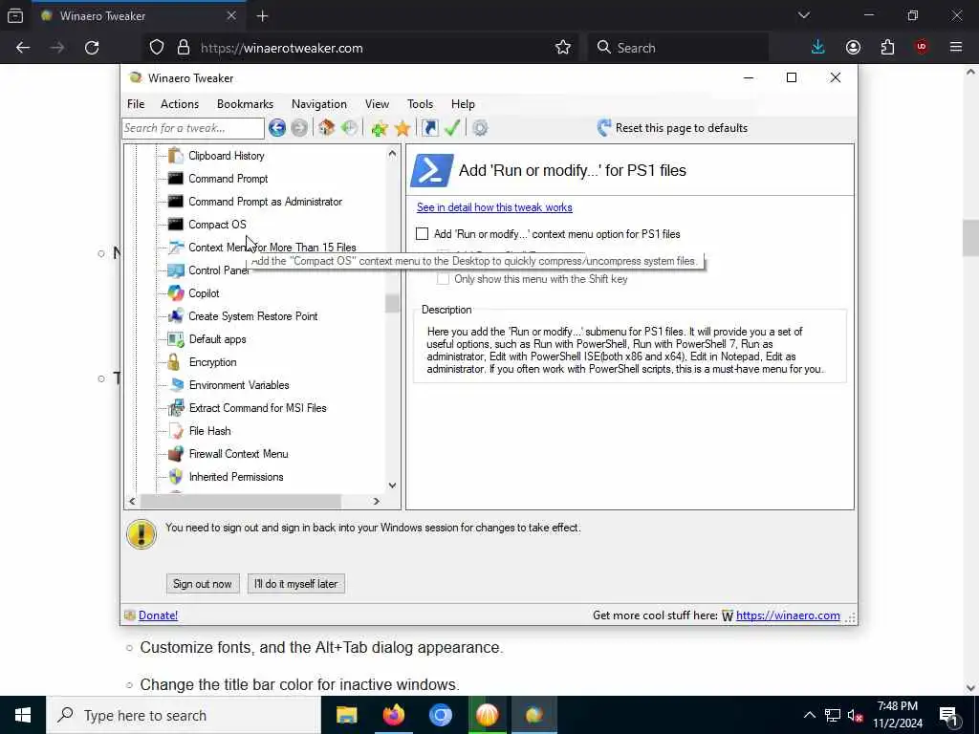Enable 'Run or modify...' context menu option checkbox
Viewport: 979px width, 734px height.
(422, 234)
